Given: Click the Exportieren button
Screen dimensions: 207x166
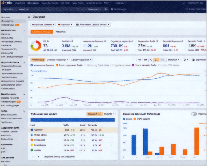Looking at the screenshot, I should coord(199,60).
